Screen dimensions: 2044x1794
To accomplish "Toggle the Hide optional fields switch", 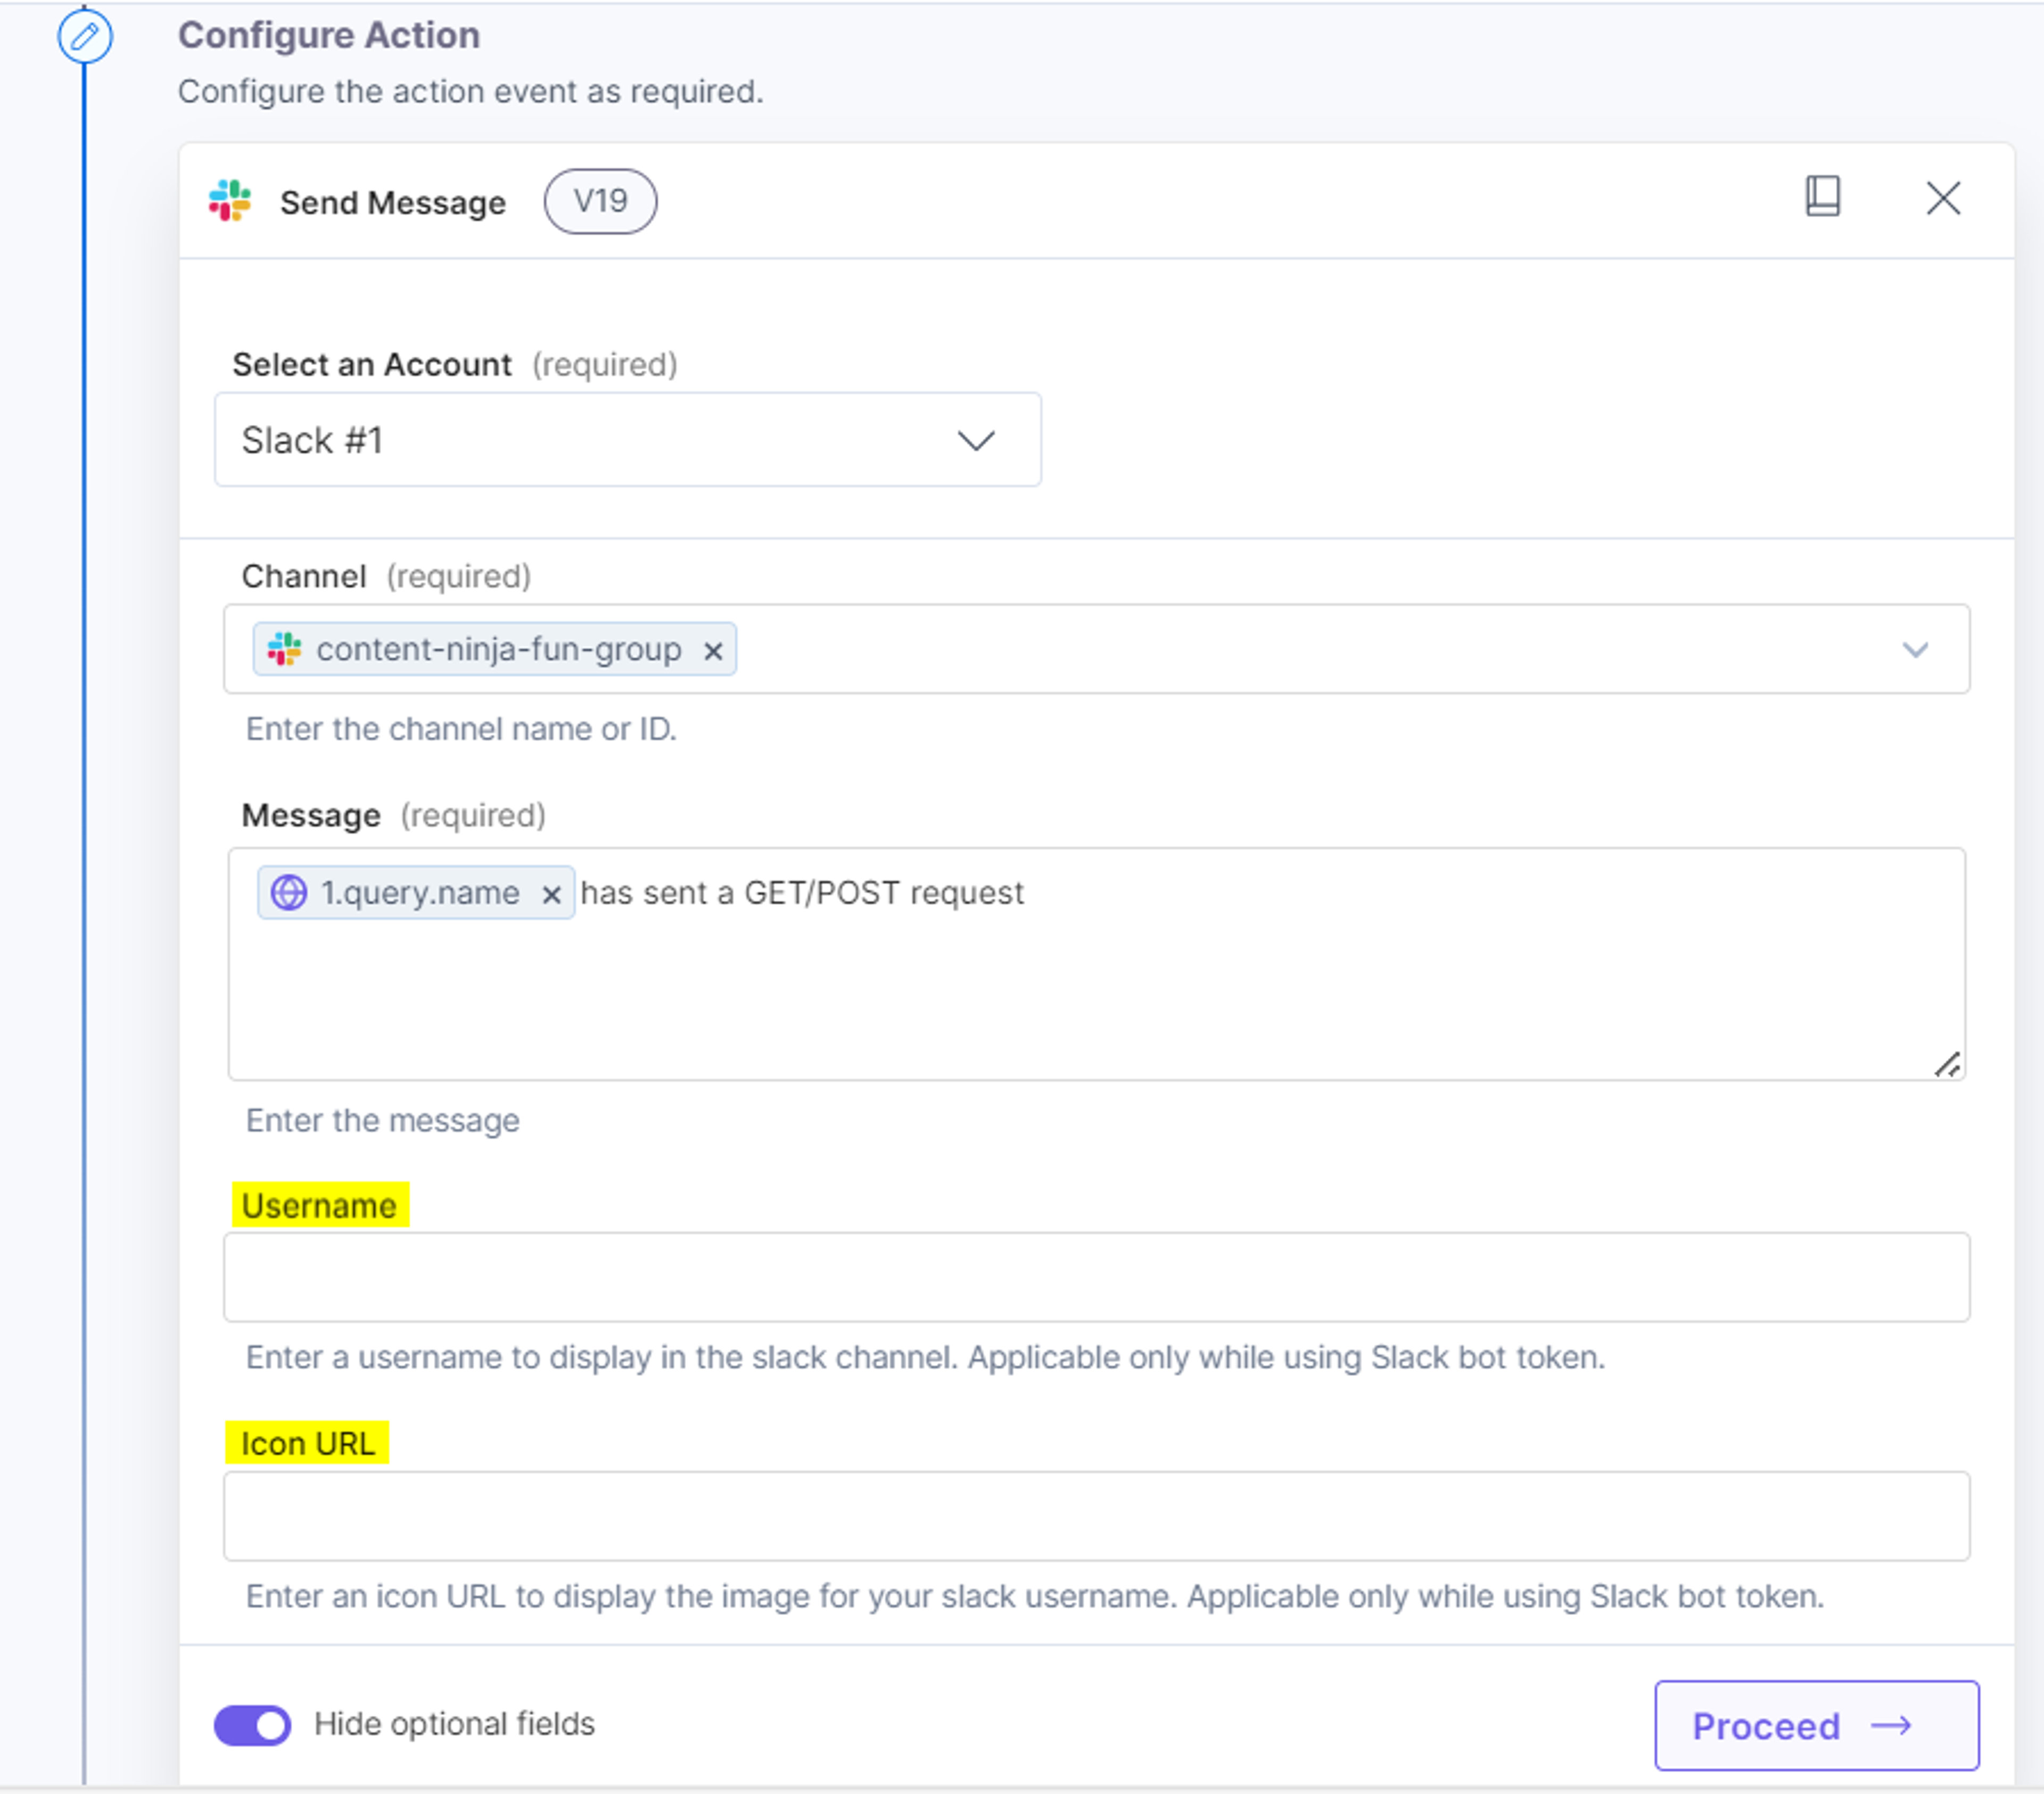I will (253, 1725).
